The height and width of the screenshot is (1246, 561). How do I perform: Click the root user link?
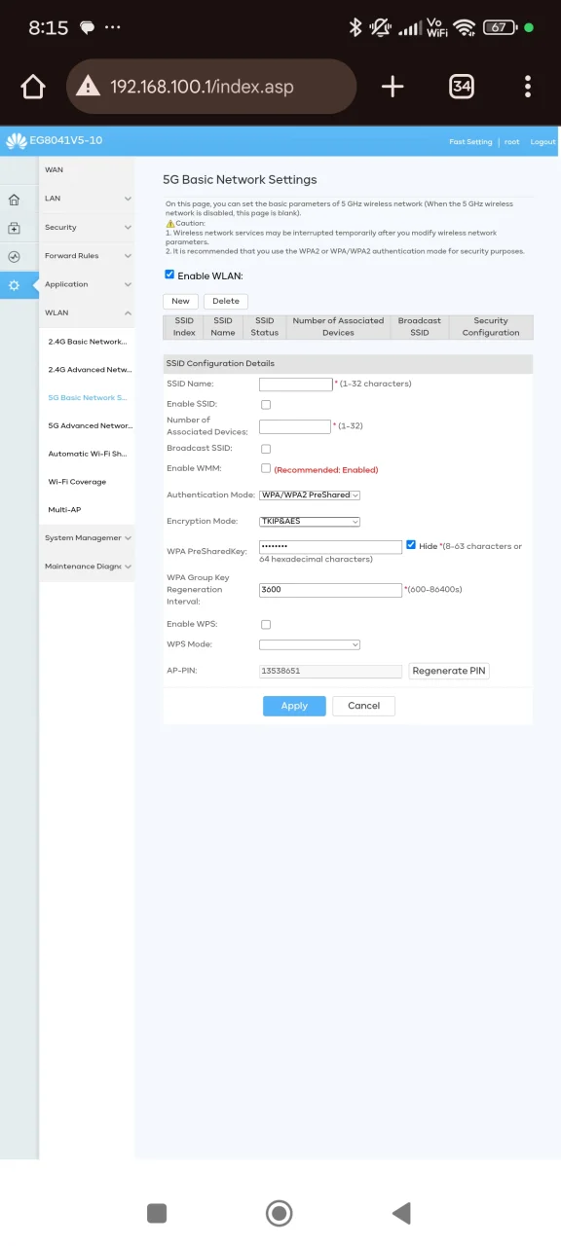[511, 142]
